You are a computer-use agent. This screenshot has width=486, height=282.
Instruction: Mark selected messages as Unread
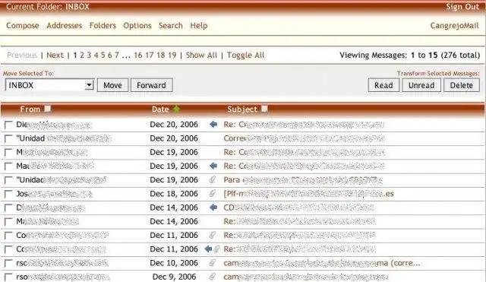pyautogui.click(x=421, y=85)
